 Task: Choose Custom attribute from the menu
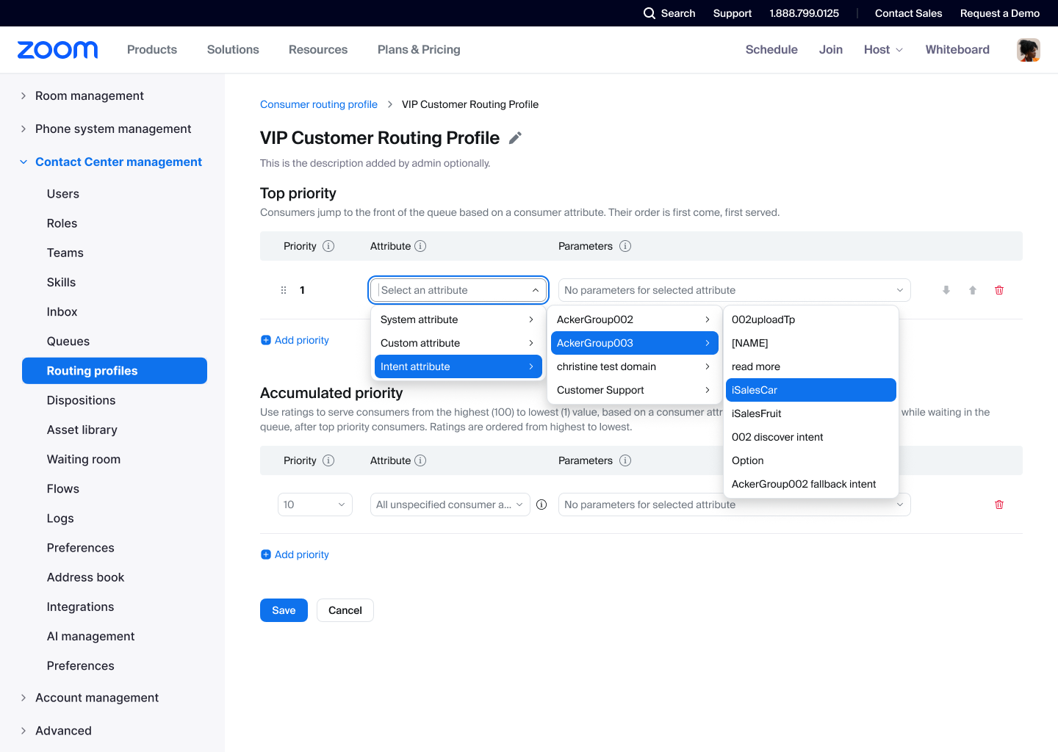458,343
